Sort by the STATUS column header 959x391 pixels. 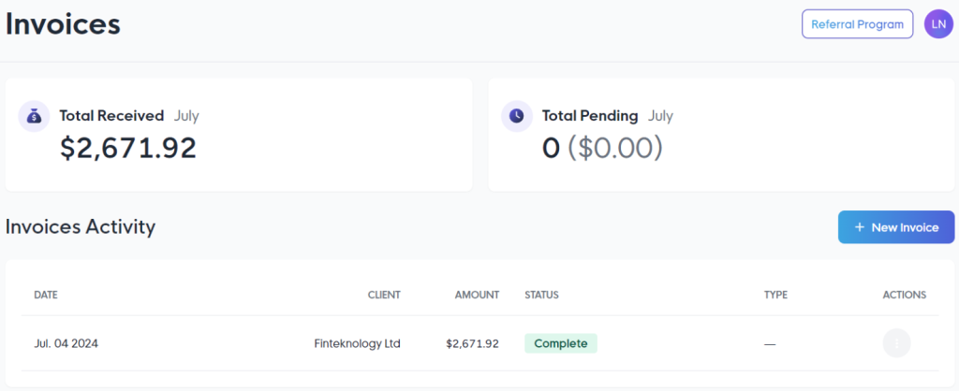(x=542, y=295)
